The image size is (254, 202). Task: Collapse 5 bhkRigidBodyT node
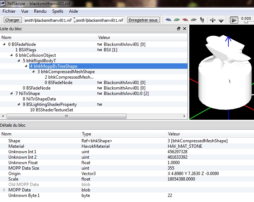pyautogui.click(x=19, y=60)
